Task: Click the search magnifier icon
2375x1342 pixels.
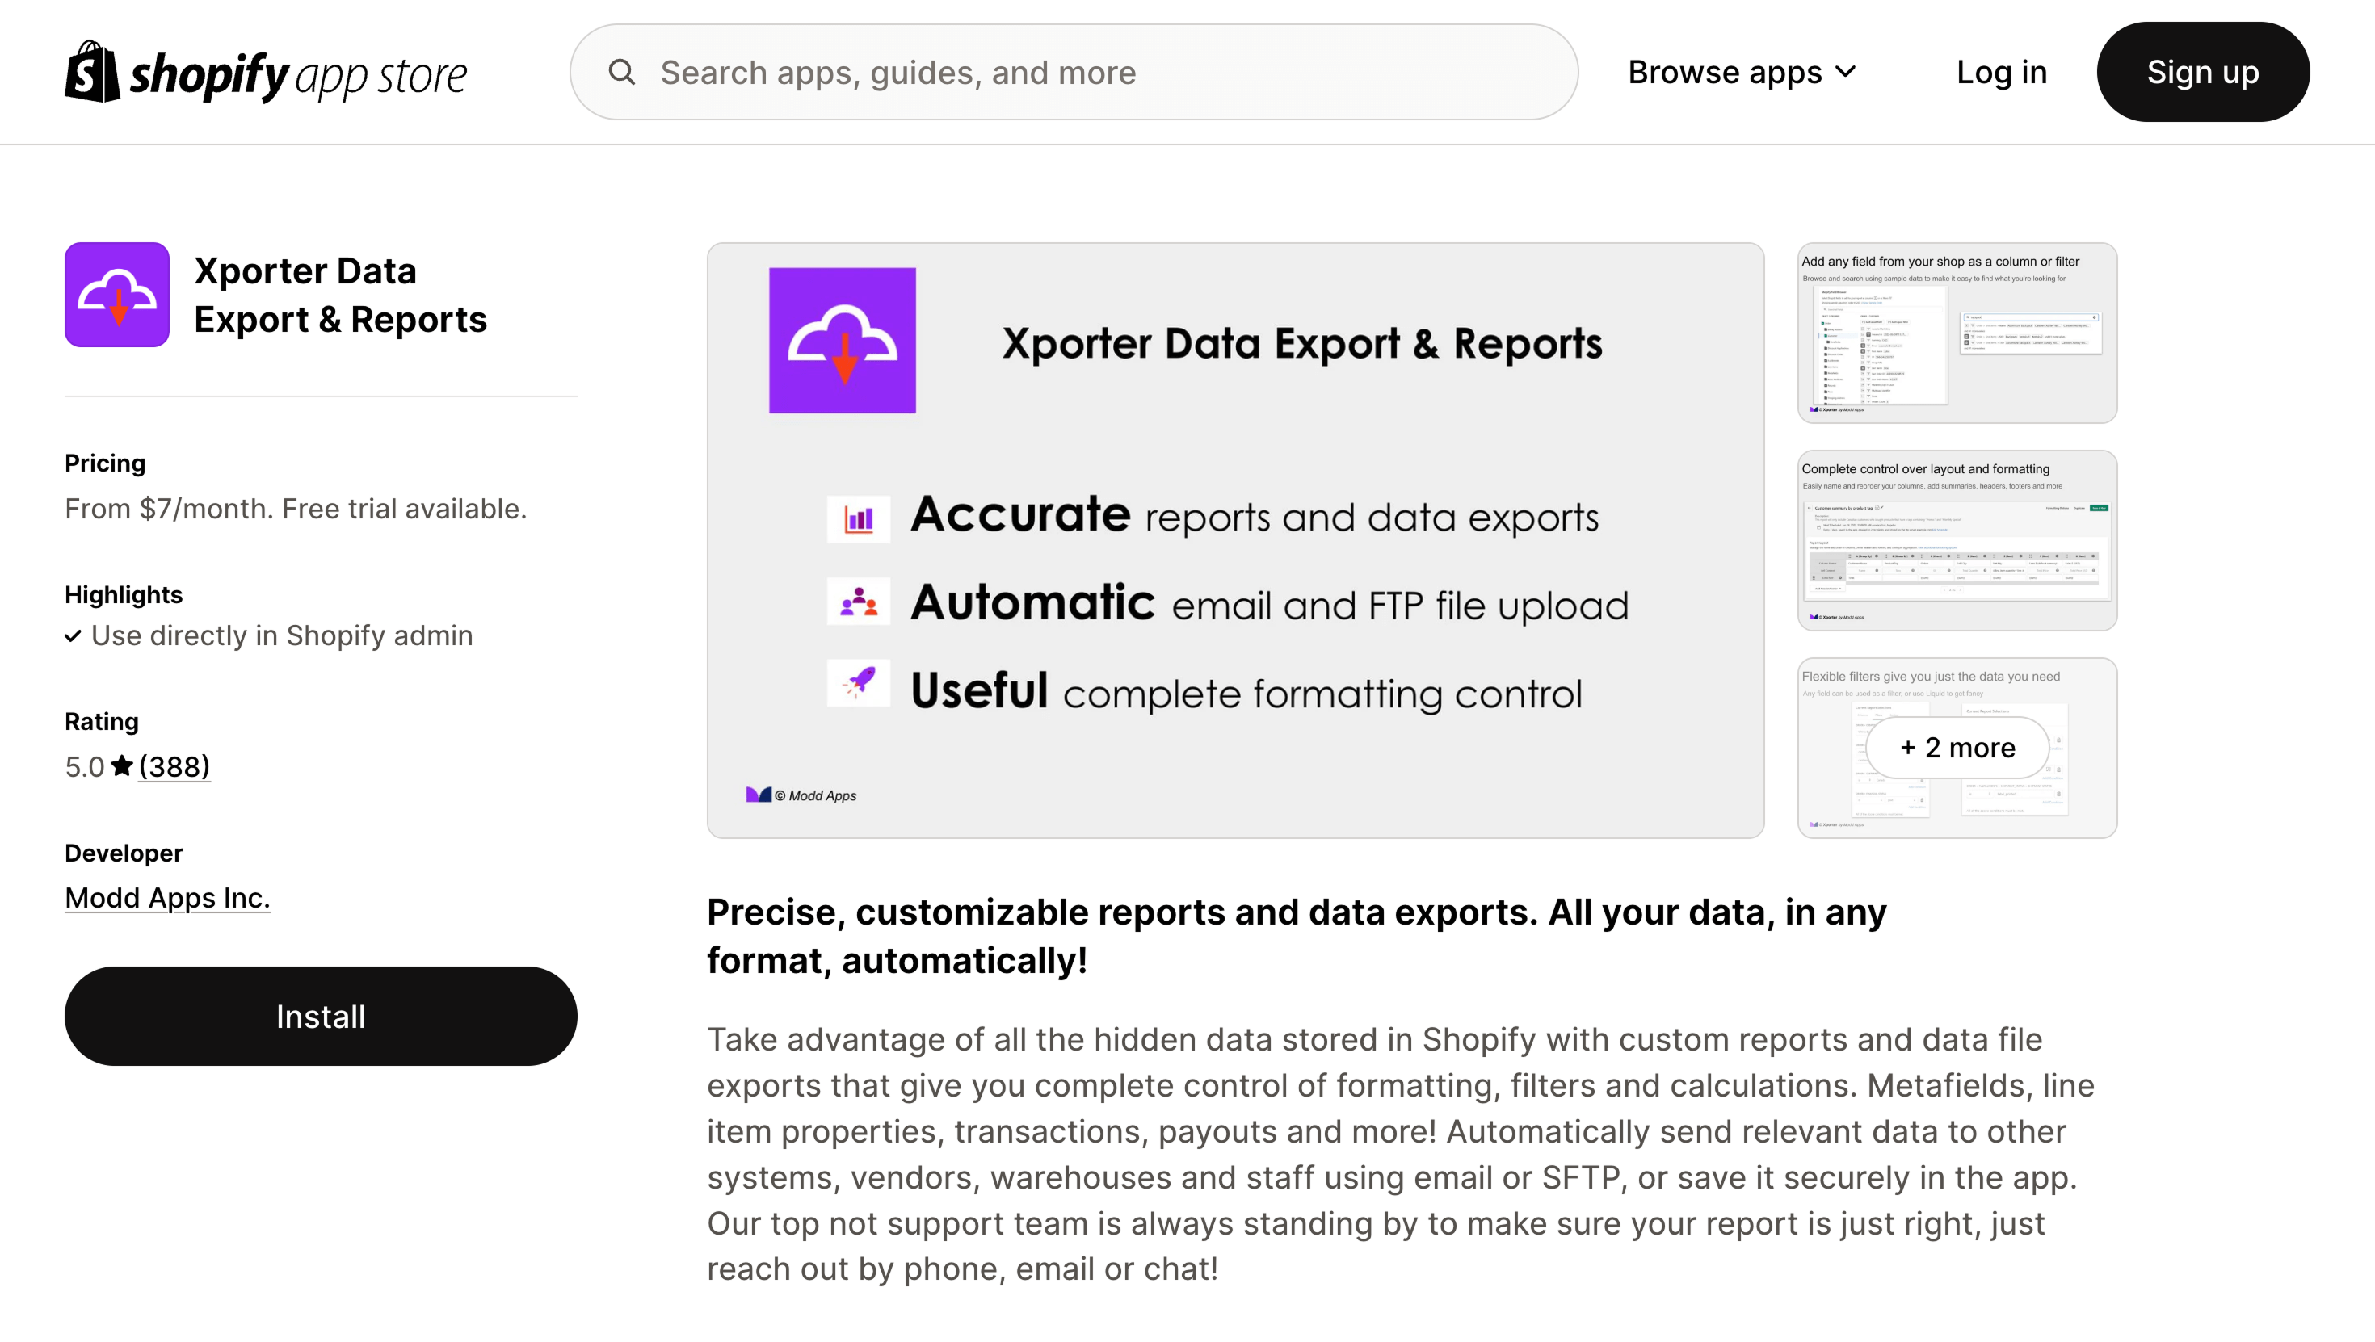Action: [622, 72]
